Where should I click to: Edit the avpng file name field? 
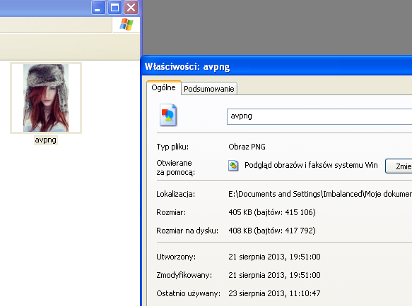coord(319,116)
